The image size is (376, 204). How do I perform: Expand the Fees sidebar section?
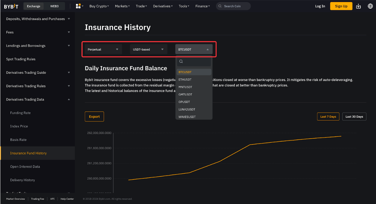point(38,32)
